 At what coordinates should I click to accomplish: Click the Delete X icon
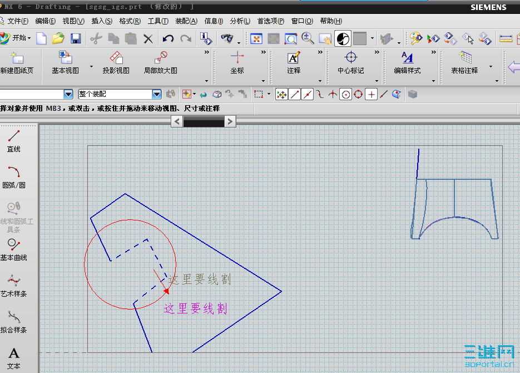pyautogui.click(x=148, y=39)
